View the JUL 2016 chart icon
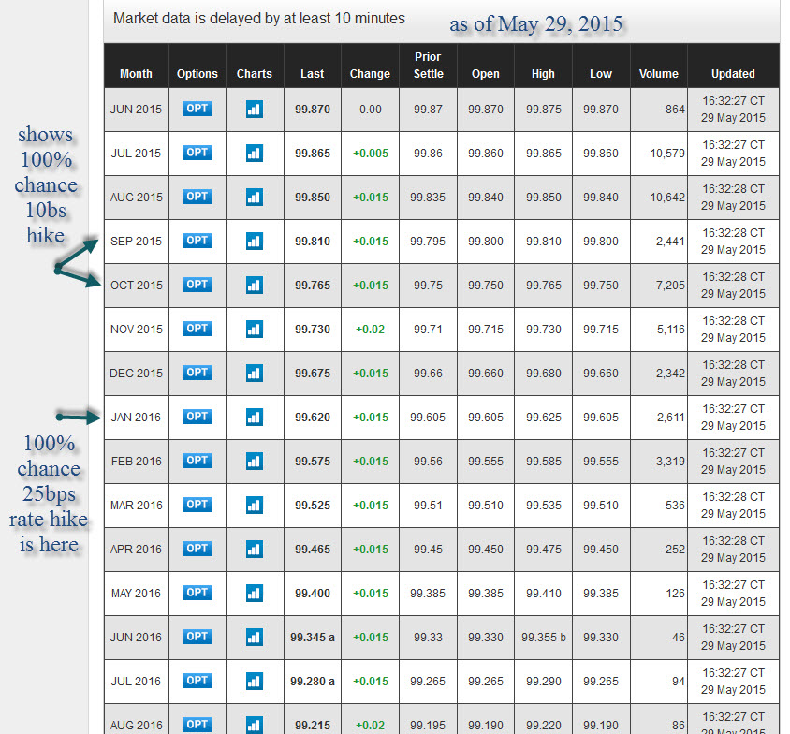Image resolution: width=790 pixels, height=734 pixels. pos(255,682)
